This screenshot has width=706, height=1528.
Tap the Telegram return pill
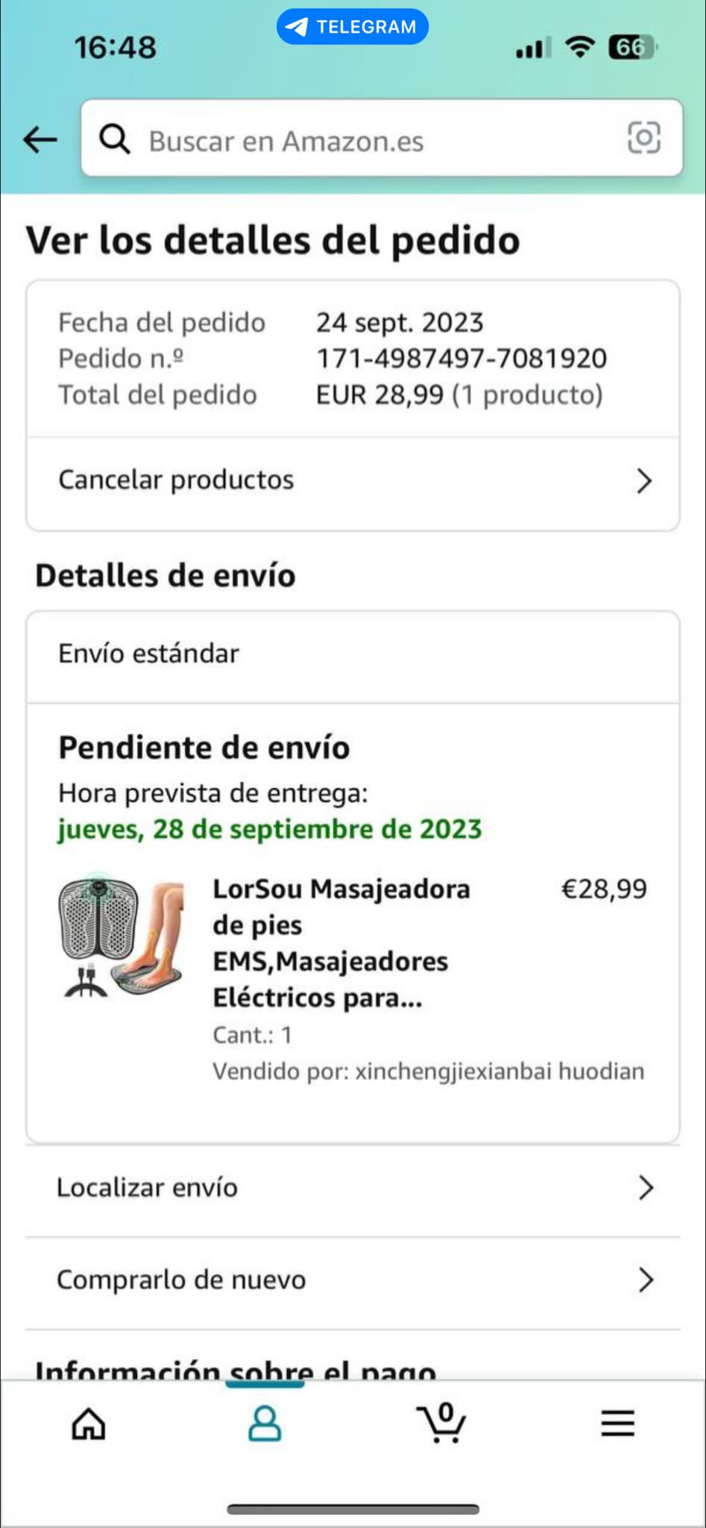353,27
